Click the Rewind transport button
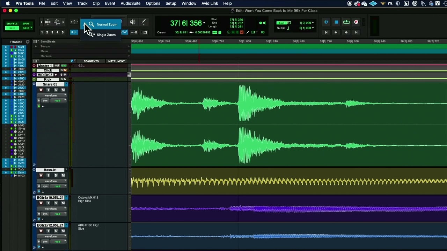Viewport: 447px width, 251px height. tap(336, 32)
